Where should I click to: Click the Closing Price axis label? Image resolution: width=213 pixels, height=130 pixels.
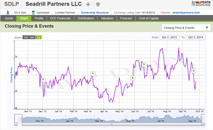tap(11, 75)
